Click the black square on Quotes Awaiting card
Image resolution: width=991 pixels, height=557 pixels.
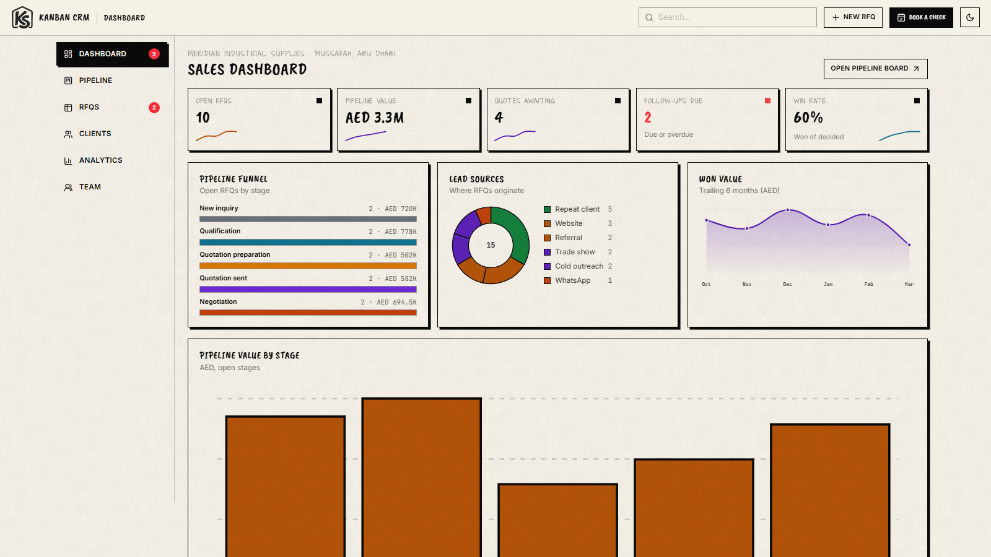pos(618,100)
